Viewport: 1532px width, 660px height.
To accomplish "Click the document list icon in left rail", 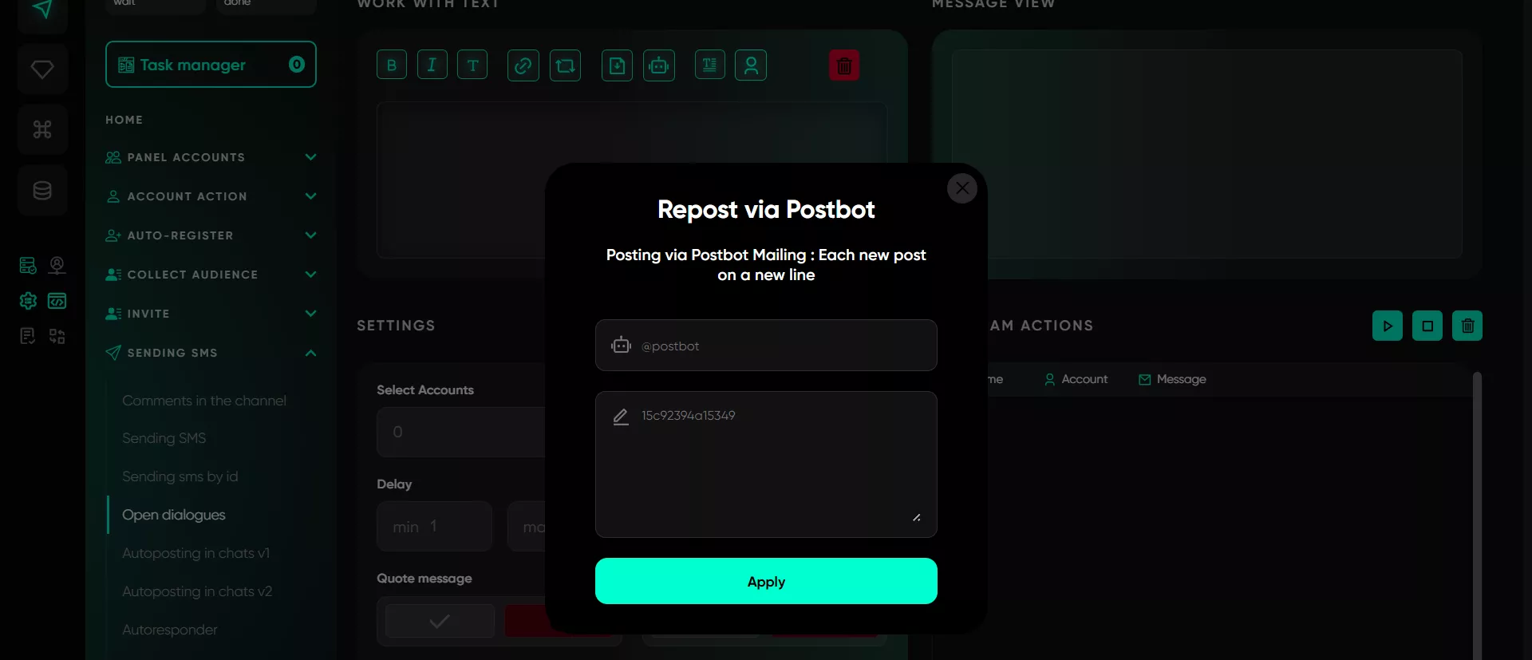I will coord(28,336).
